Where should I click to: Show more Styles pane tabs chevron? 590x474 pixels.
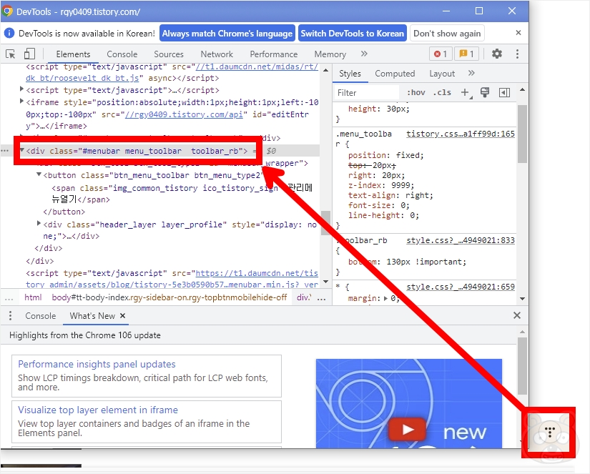[471, 73]
